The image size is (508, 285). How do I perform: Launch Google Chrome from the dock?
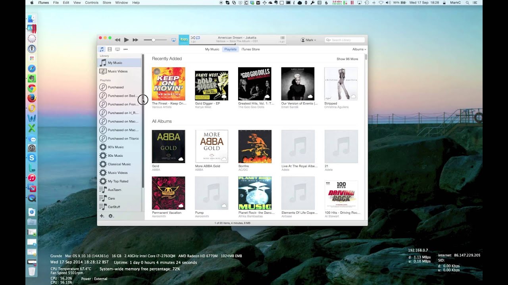32,88
